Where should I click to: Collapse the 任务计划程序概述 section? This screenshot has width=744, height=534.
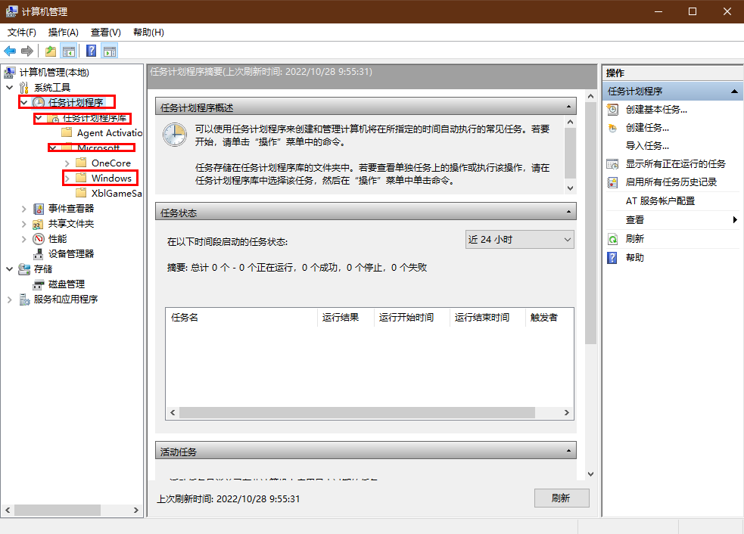pyautogui.click(x=568, y=107)
